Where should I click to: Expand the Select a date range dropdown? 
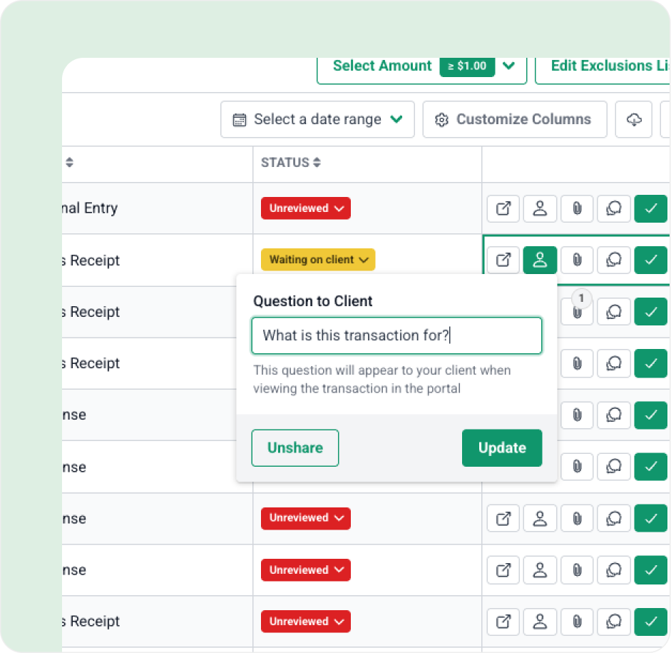pos(397,119)
